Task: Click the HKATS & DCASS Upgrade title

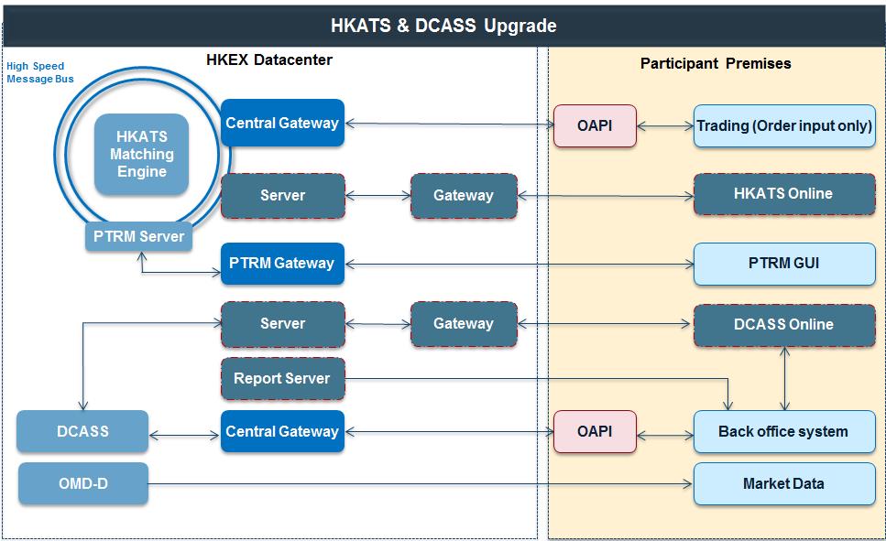Action: pos(443,25)
